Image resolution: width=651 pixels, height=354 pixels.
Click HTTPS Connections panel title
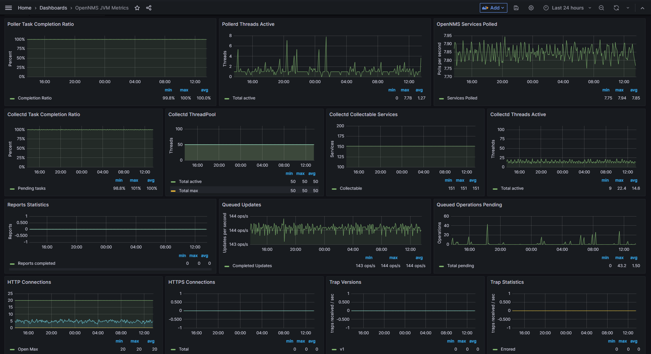coord(192,282)
